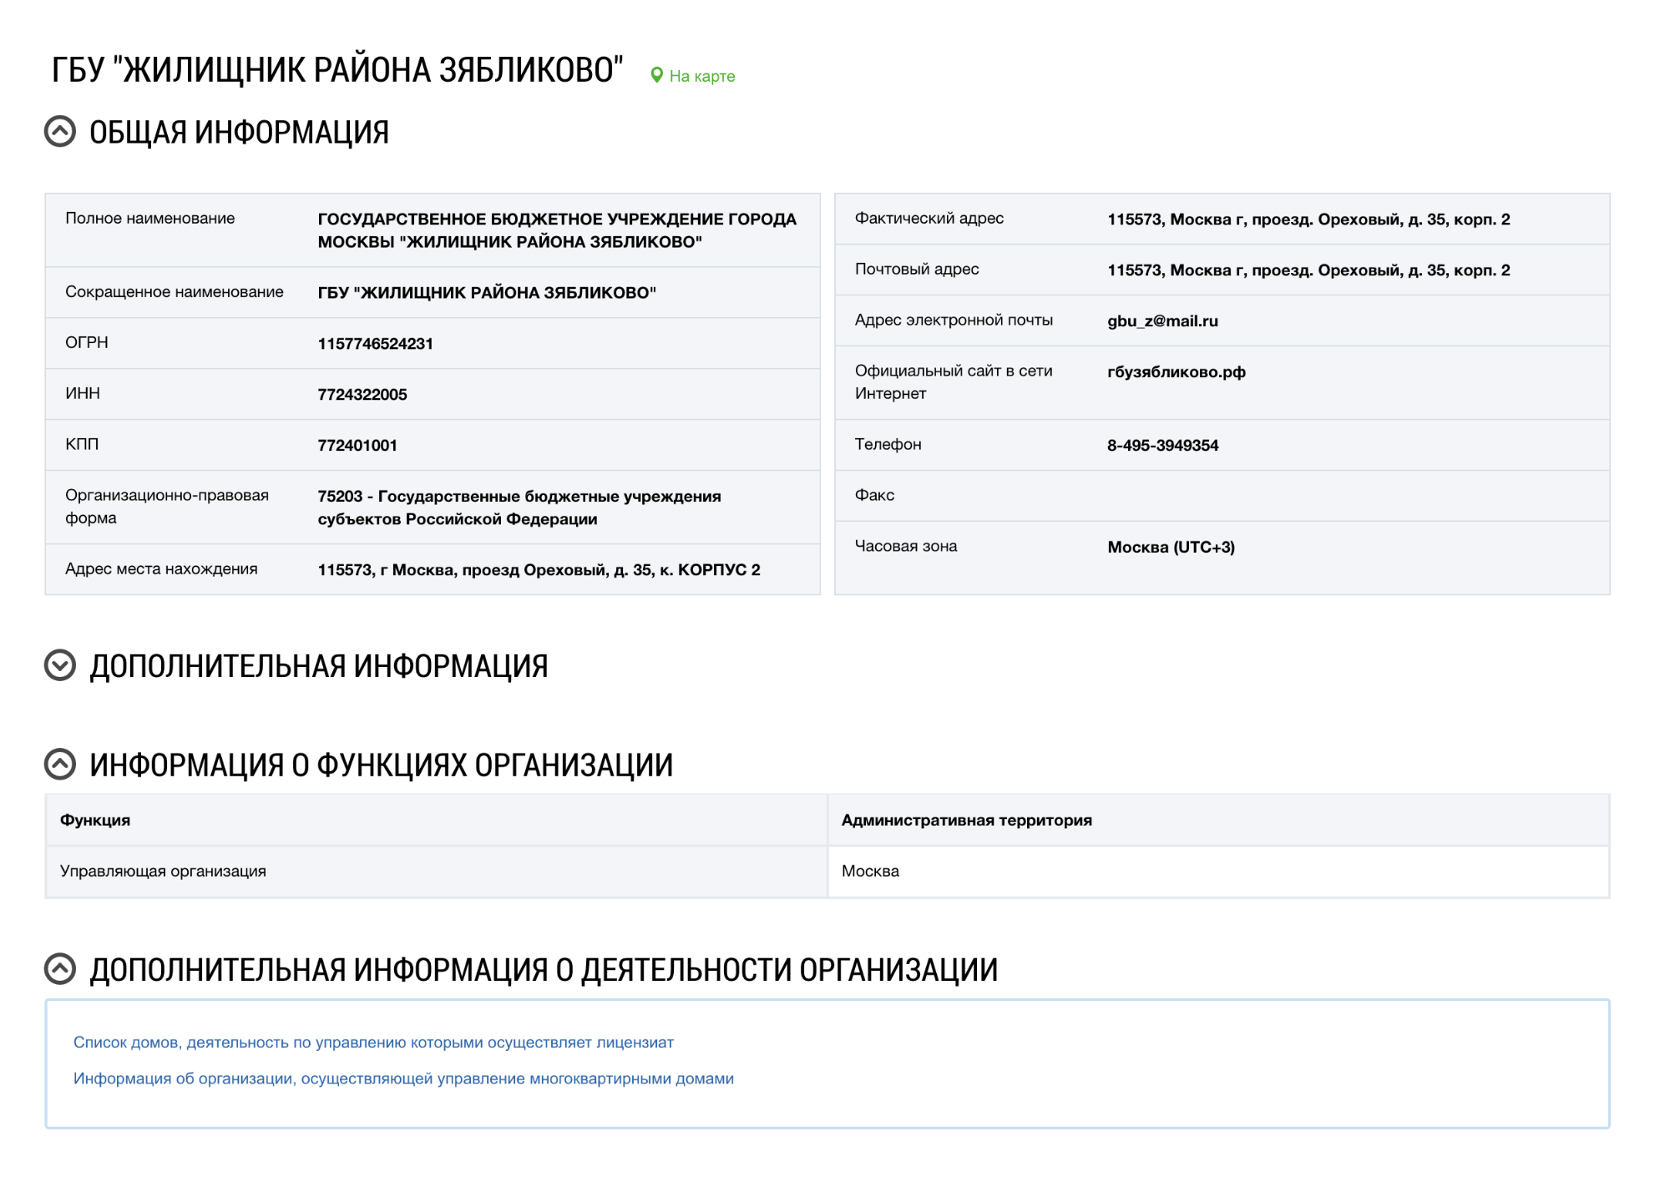Click the 'Общая информация' section heading

point(239,133)
